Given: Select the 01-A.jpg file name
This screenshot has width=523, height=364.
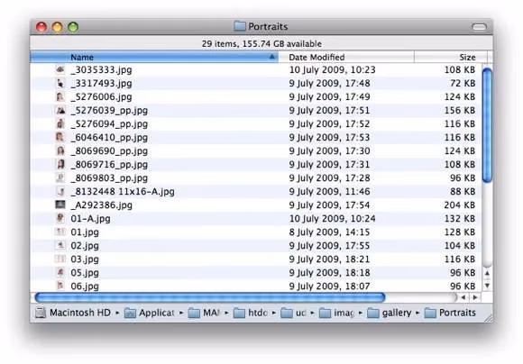Looking at the screenshot, I should tap(90, 219).
